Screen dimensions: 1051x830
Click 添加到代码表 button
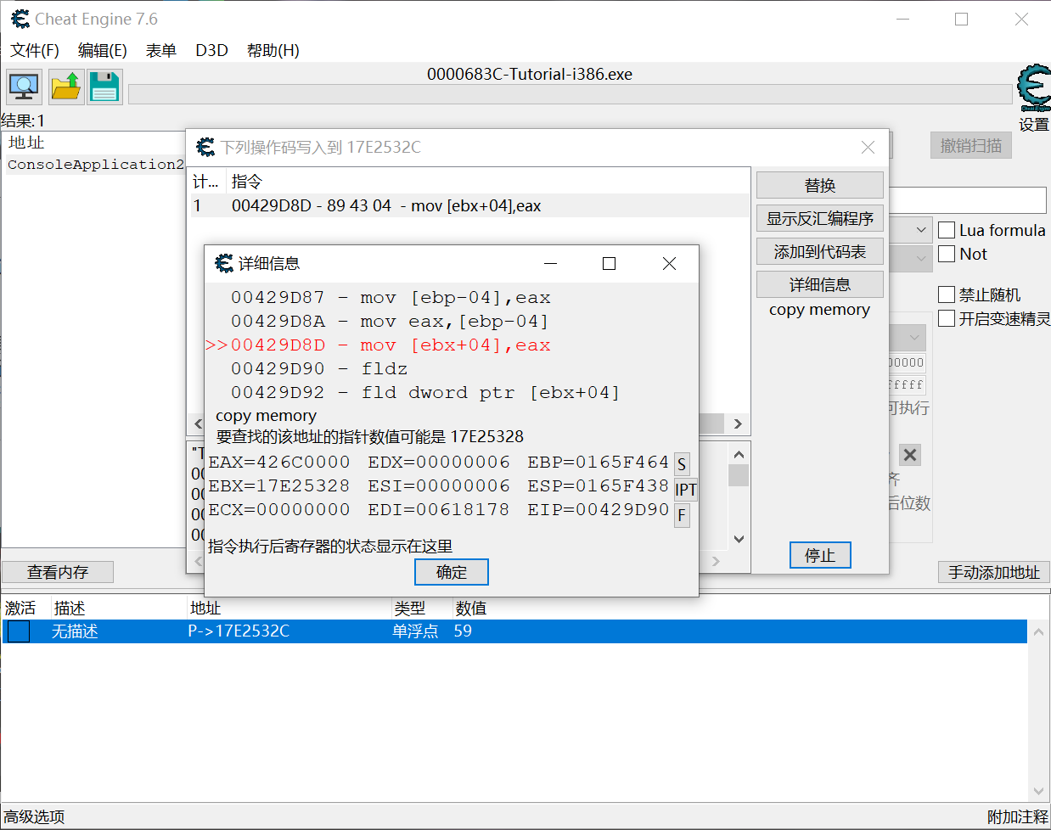(820, 251)
